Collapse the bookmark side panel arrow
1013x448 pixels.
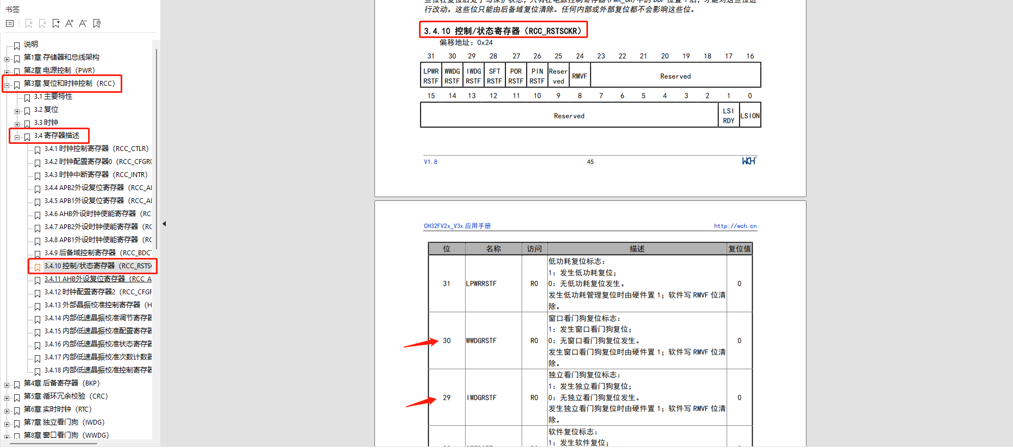[164, 224]
